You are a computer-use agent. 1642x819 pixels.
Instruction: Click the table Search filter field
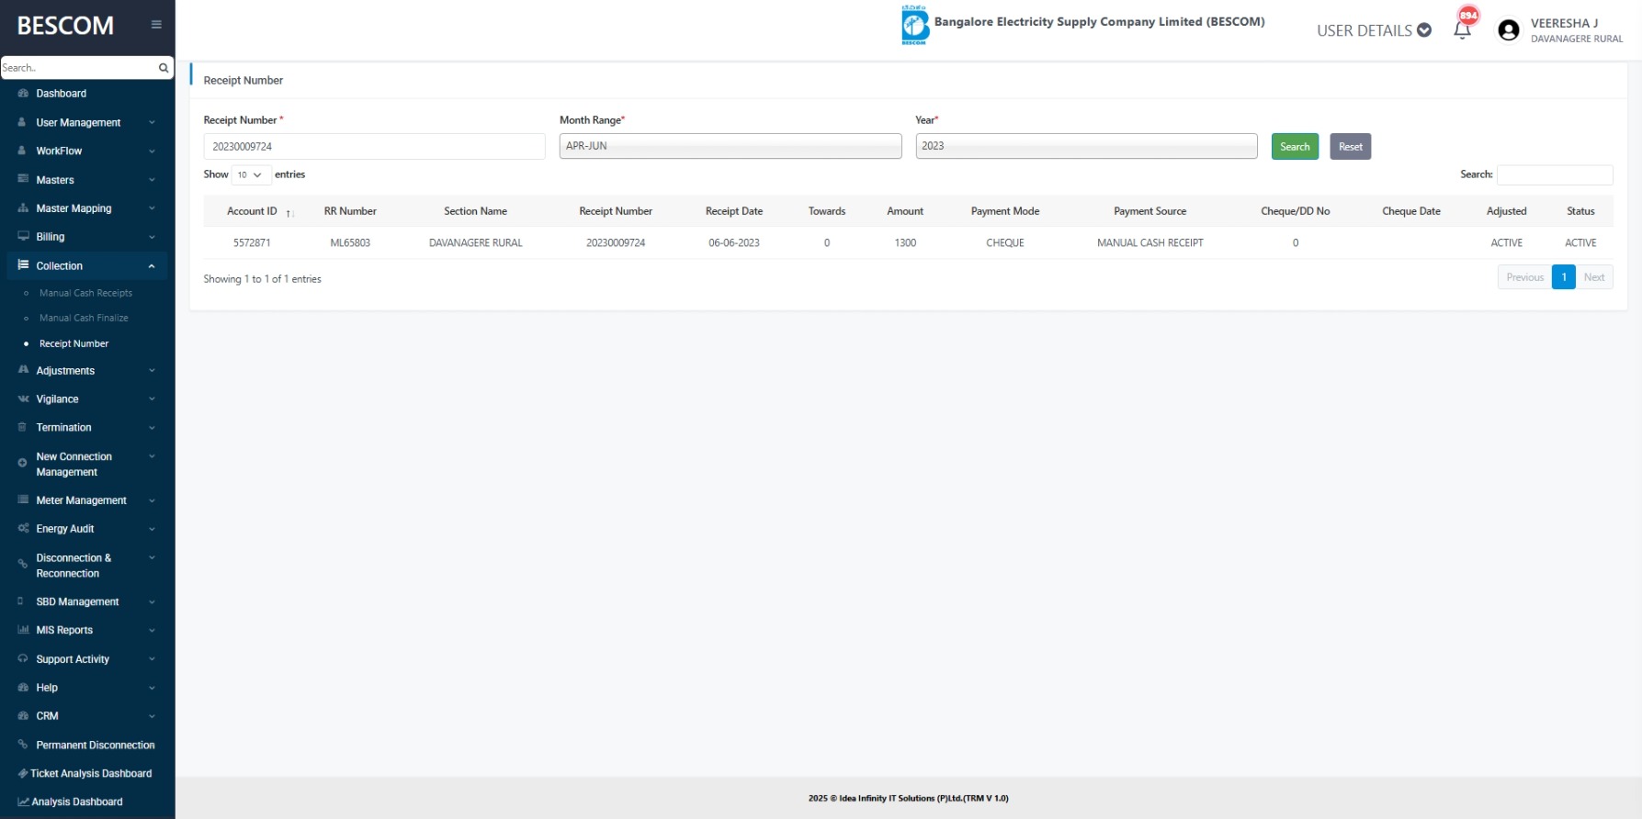pos(1555,174)
